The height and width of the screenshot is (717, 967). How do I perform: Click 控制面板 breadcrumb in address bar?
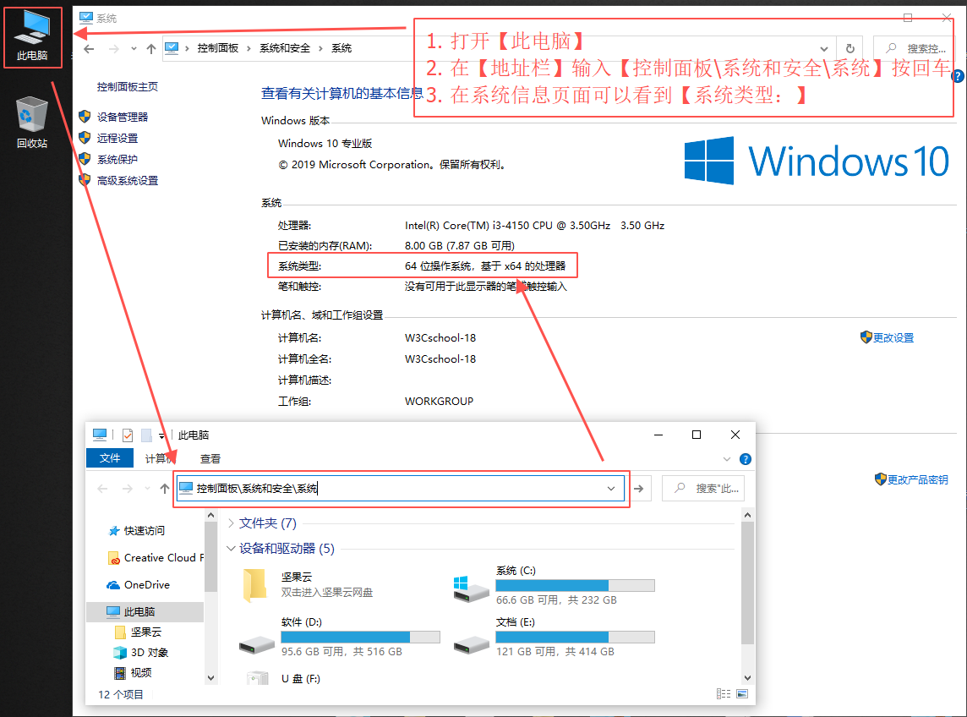coord(218,48)
